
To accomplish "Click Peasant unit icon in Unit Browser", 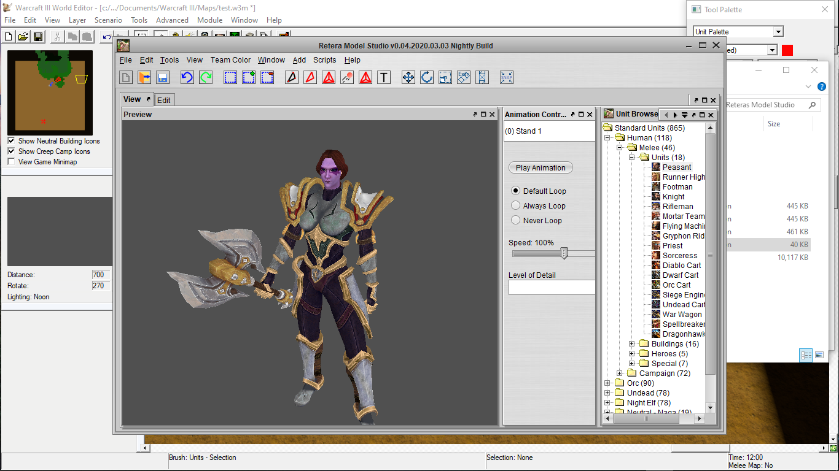I will click(x=656, y=167).
